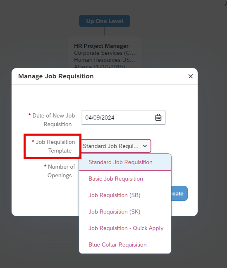Click the Standard Job Requi... combo box text

(x=110, y=146)
